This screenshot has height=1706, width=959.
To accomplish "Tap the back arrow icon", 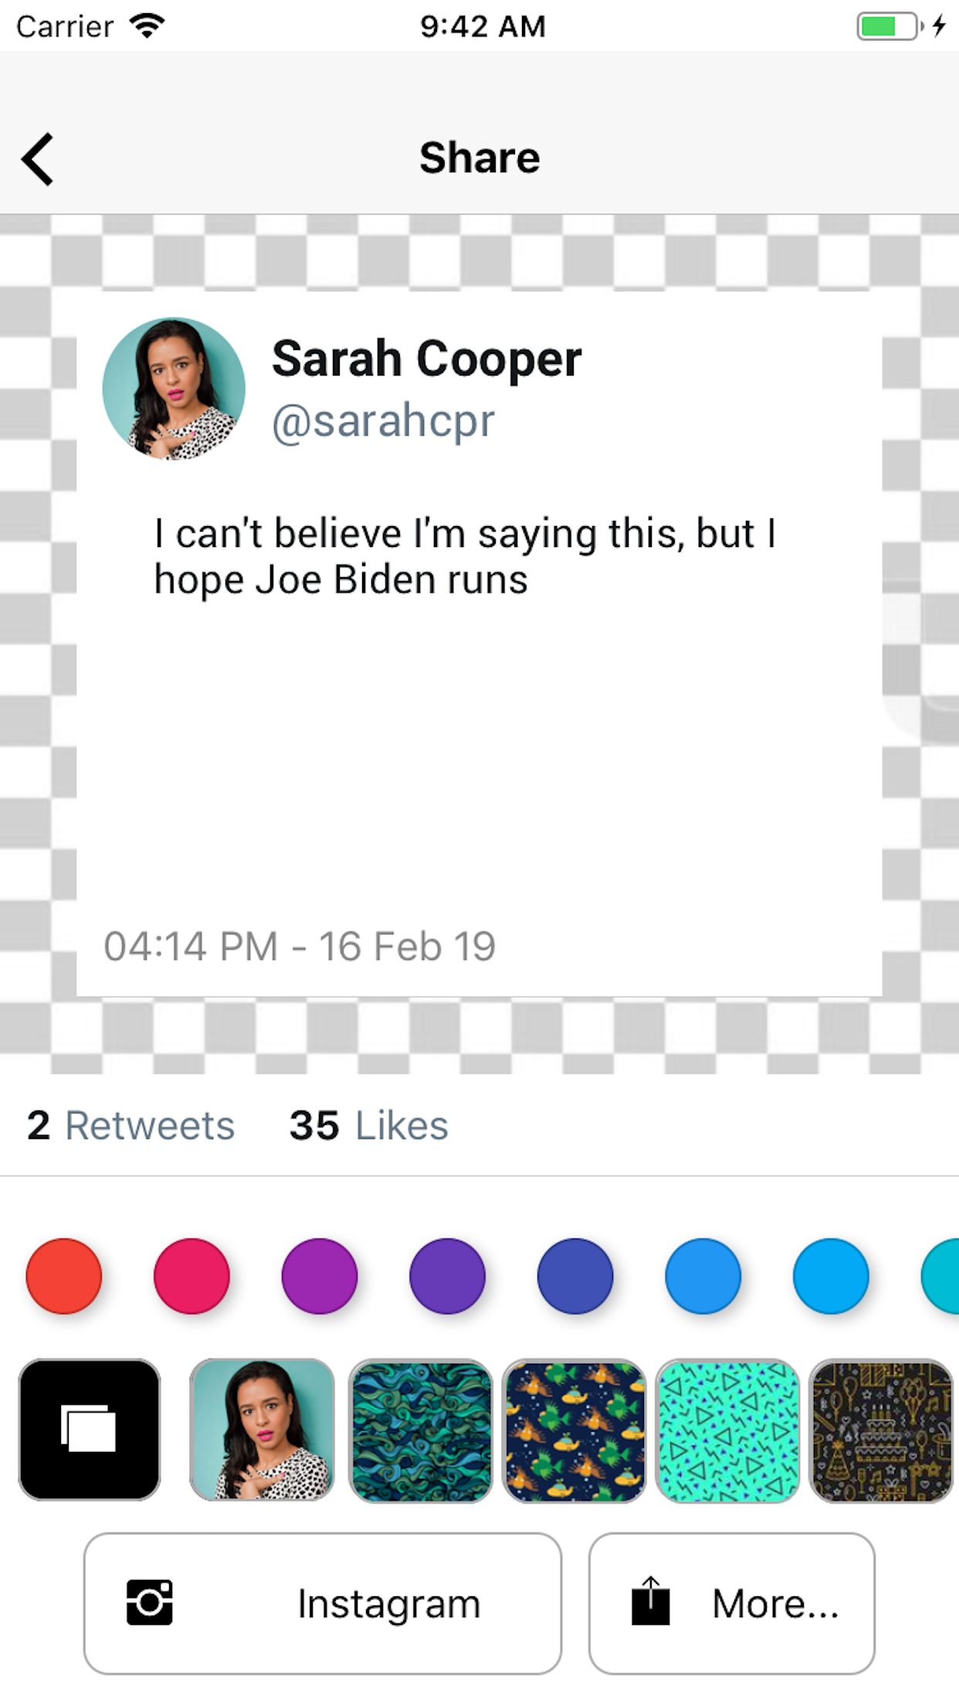I will [39, 159].
